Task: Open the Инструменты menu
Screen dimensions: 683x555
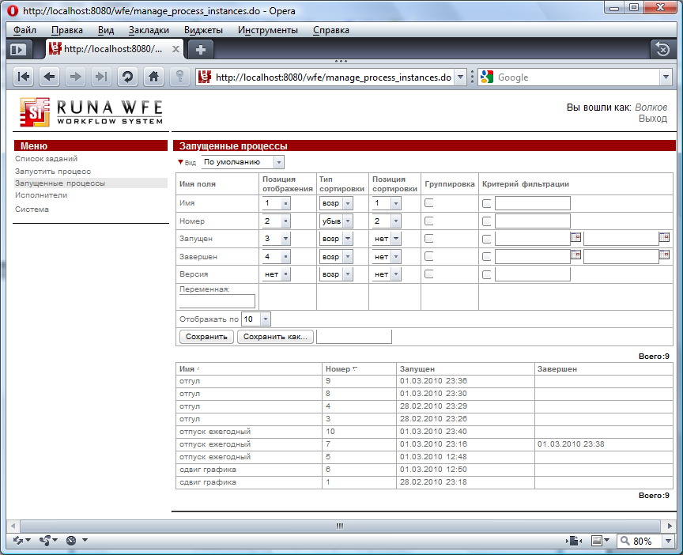Action: [267, 30]
